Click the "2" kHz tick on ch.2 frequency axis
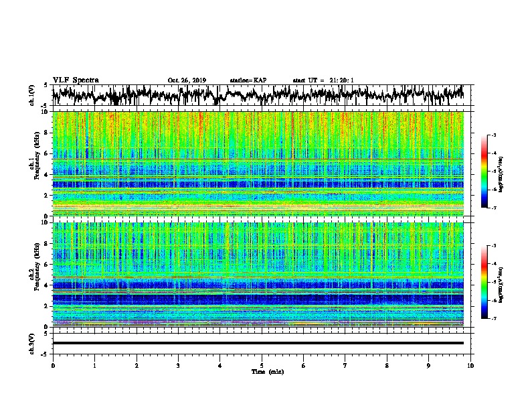The width and height of the screenshot is (530, 410). click(47, 306)
